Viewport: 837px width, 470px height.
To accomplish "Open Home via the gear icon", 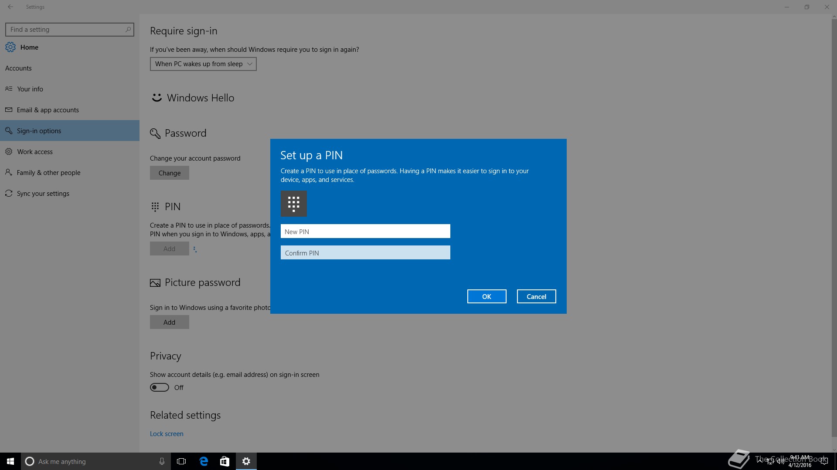I will [x=10, y=47].
